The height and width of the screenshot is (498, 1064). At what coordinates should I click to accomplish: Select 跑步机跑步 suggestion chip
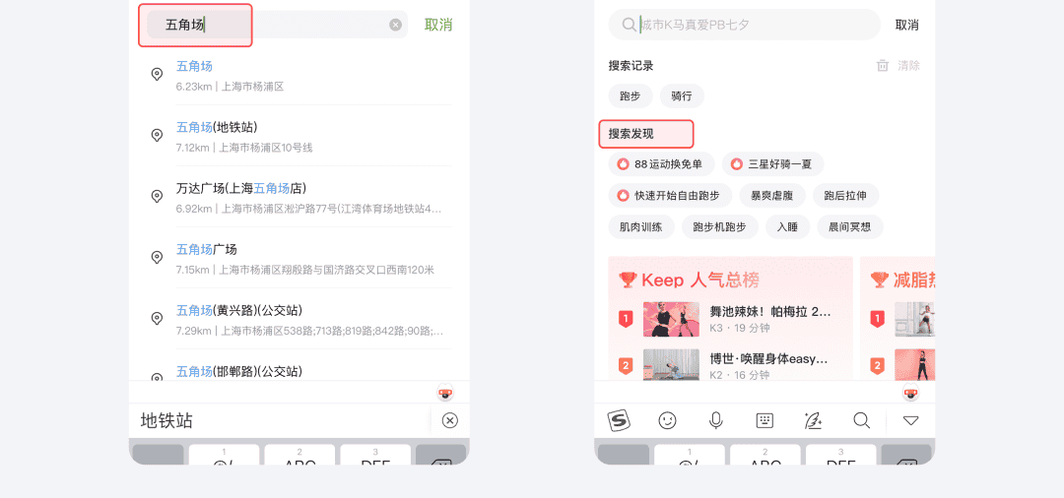[719, 227]
